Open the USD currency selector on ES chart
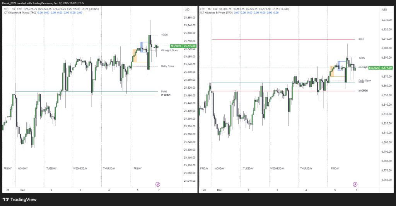This screenshot has height=206, width=396. point(384,9)
